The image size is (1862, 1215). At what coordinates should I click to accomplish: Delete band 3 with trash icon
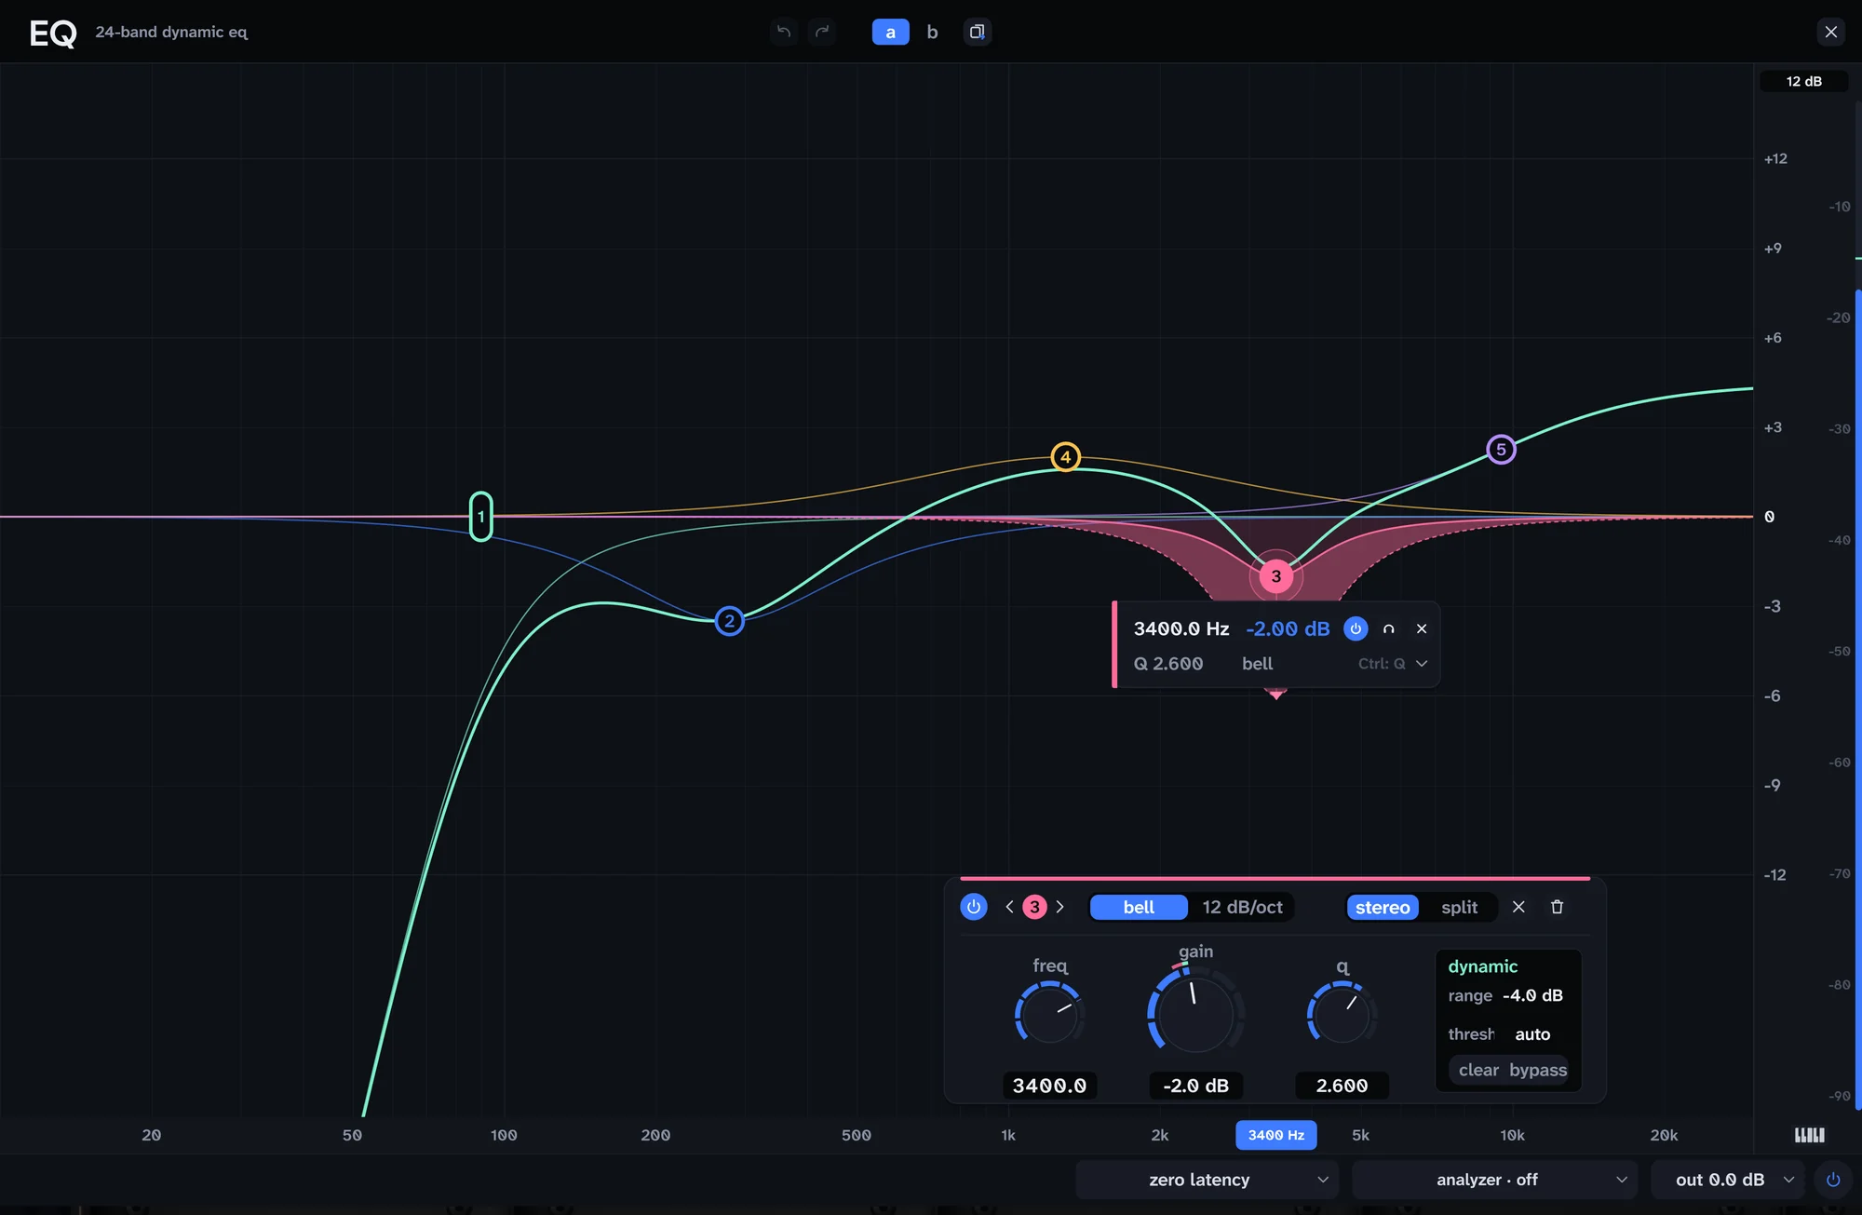[1557, 907]
